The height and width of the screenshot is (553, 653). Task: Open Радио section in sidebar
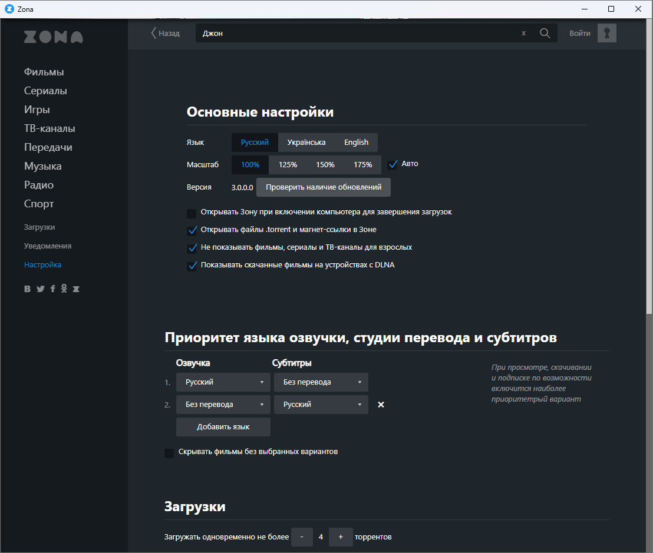point(39,185)
